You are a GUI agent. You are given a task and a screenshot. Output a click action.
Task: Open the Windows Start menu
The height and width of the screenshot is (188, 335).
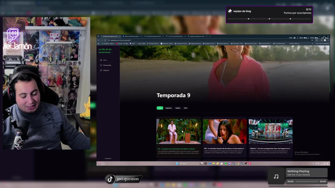[x=177, y=163]
